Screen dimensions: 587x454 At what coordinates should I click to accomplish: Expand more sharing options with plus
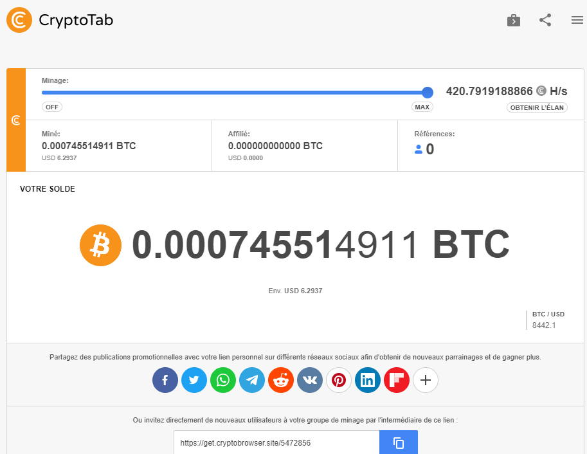point(426,380)
